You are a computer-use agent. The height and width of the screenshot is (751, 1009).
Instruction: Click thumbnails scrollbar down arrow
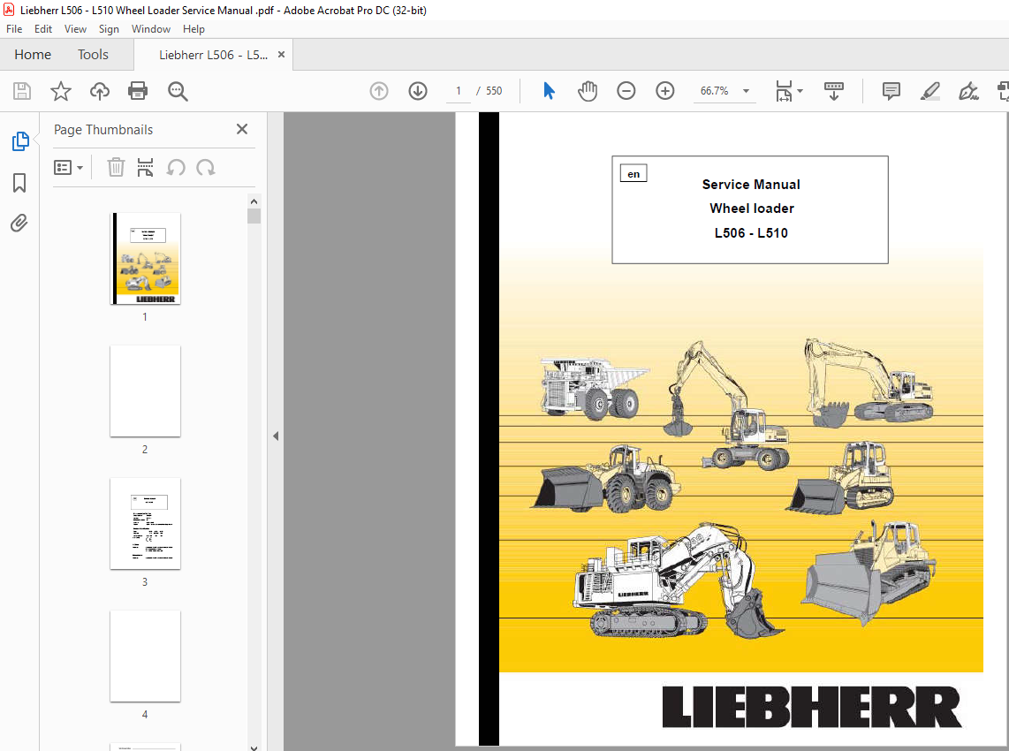[254, 747]
